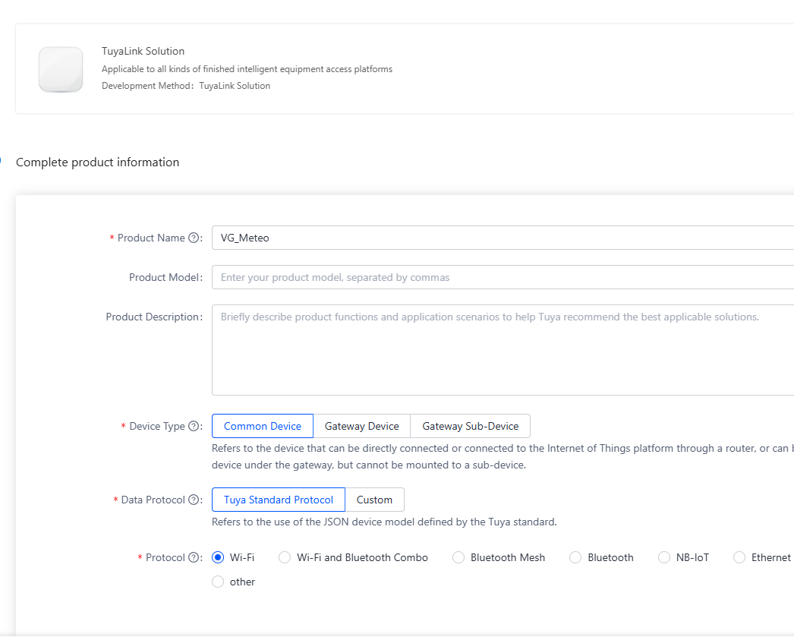Select Custom data protocol option
This screenshot has width=794, height=637.
coord(374,500)
